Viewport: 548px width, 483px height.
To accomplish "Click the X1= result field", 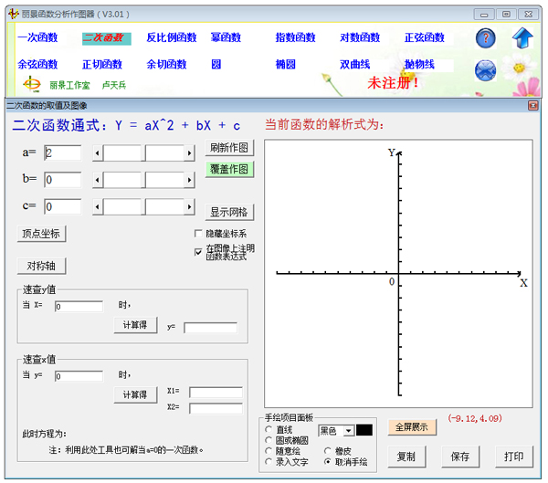I will pyautogui.click(x=216, y=392).
